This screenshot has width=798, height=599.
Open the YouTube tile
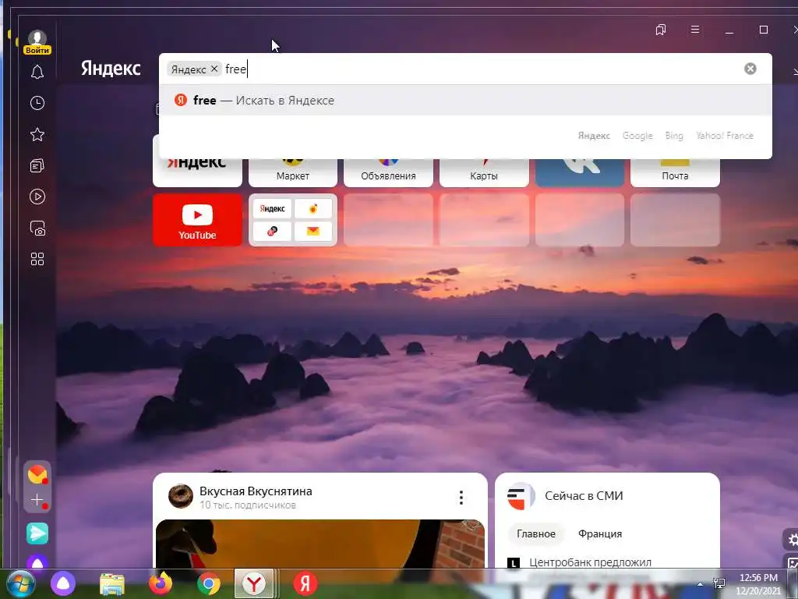click(197, 220)
